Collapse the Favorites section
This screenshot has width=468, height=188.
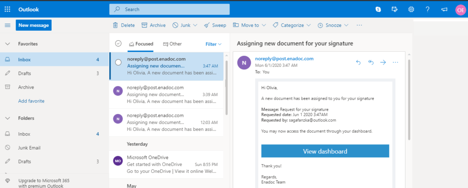(x=7, y=44)
